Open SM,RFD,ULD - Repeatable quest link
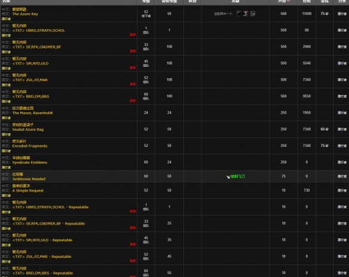Viewport: 349px width, 277px height. (x=42, y=240)
